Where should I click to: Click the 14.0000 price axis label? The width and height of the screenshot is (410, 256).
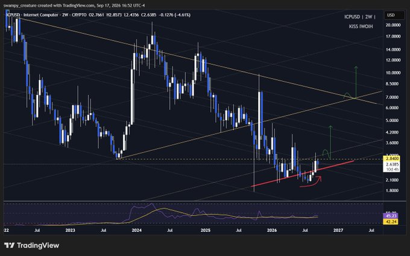(393, 49)
